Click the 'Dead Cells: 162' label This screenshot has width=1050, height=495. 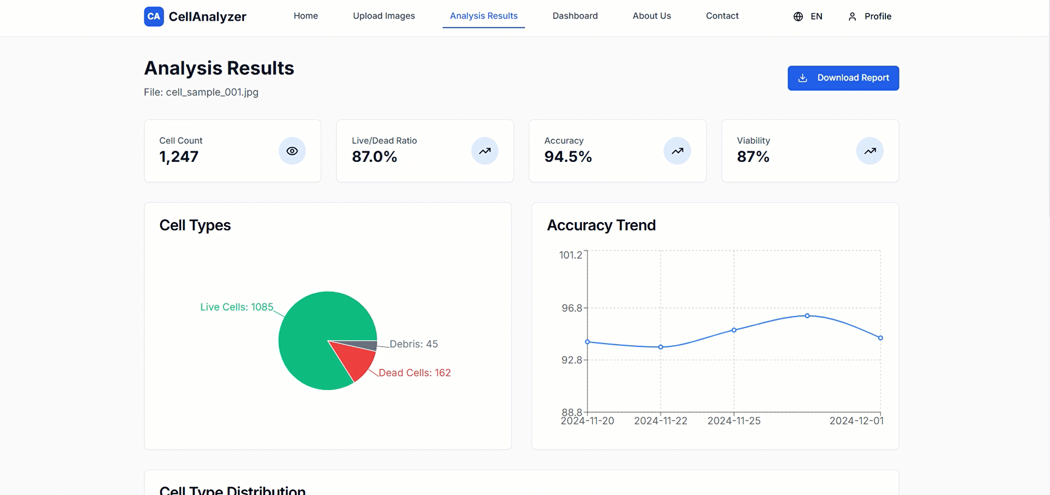pyautogui.click(x=415, y=372)
